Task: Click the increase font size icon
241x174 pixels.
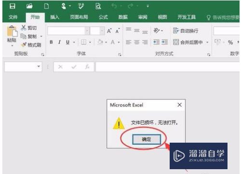Action: tap(109, 31)
